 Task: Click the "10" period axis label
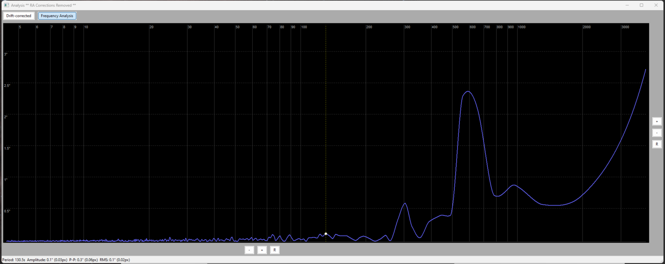(x=86, y=27)
